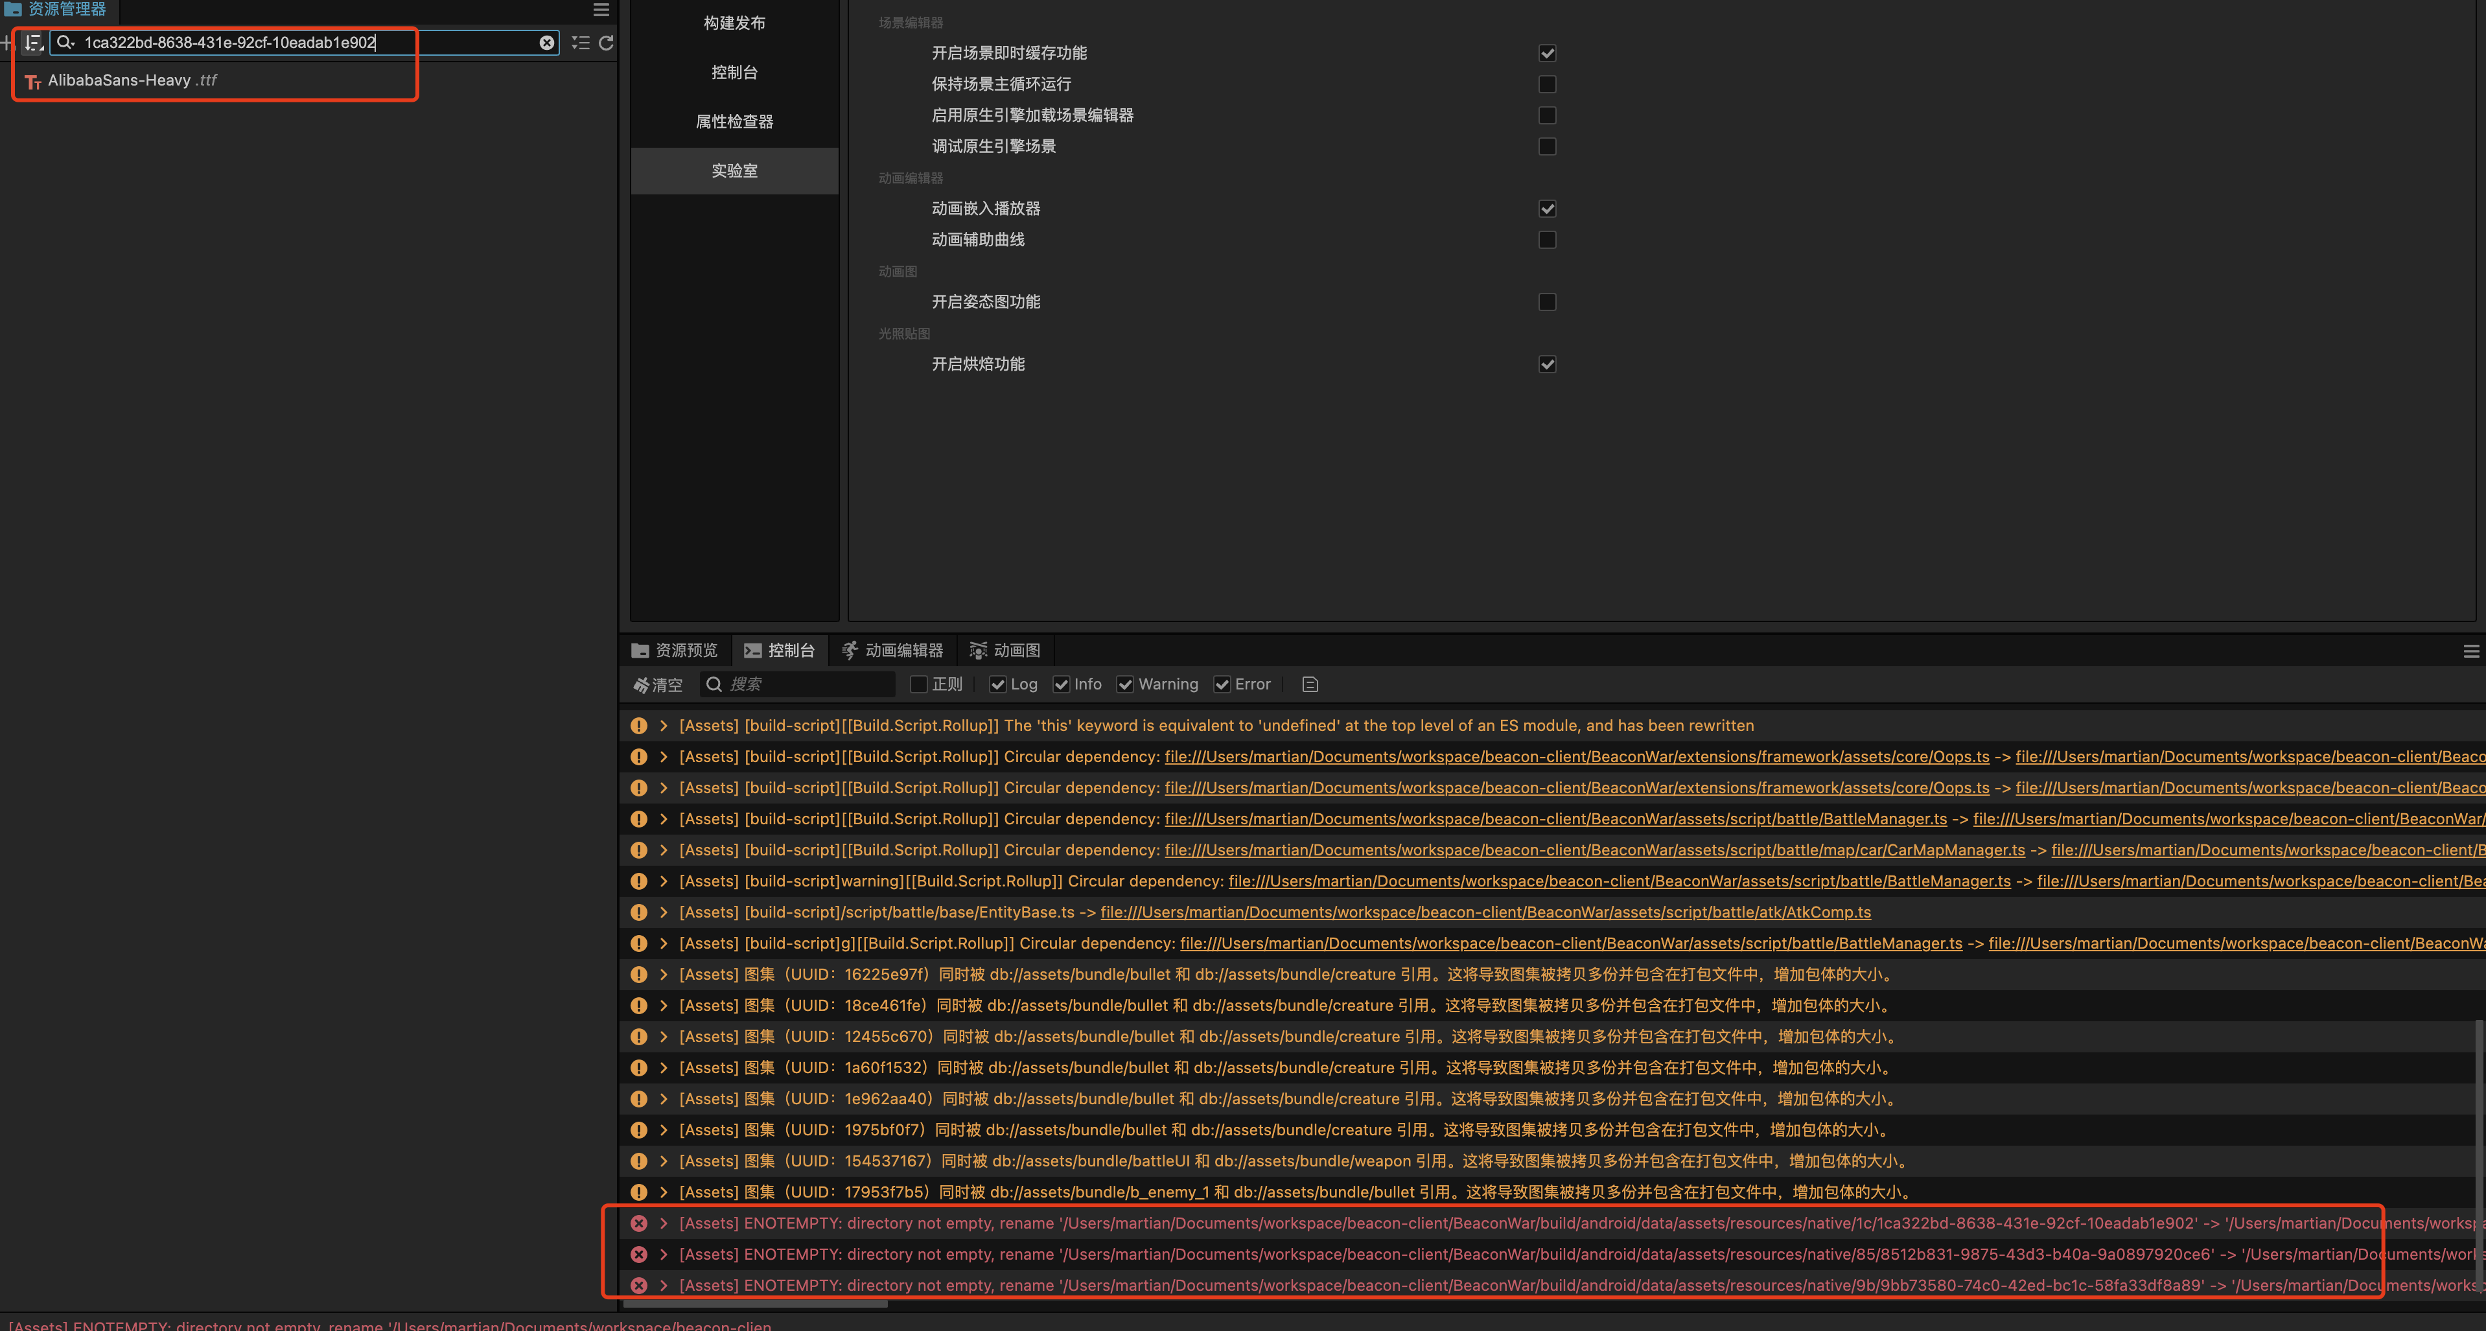
Task: Expand the first ENOTEMPTY error entry
Action: 664,1223
